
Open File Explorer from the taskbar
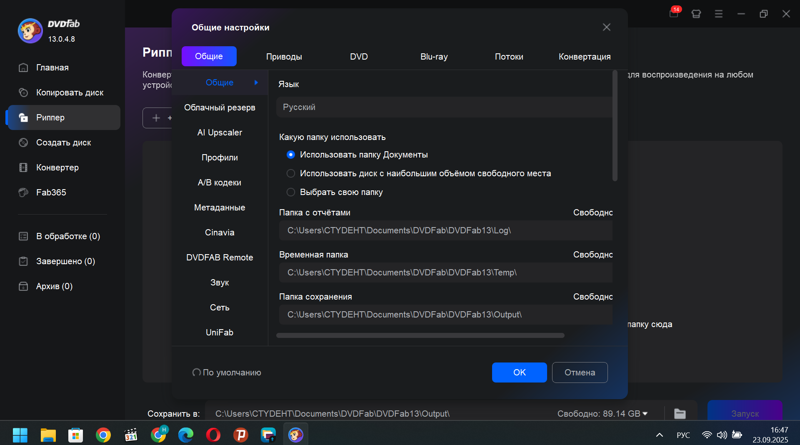pyautogui.click(x=48, y=435)
